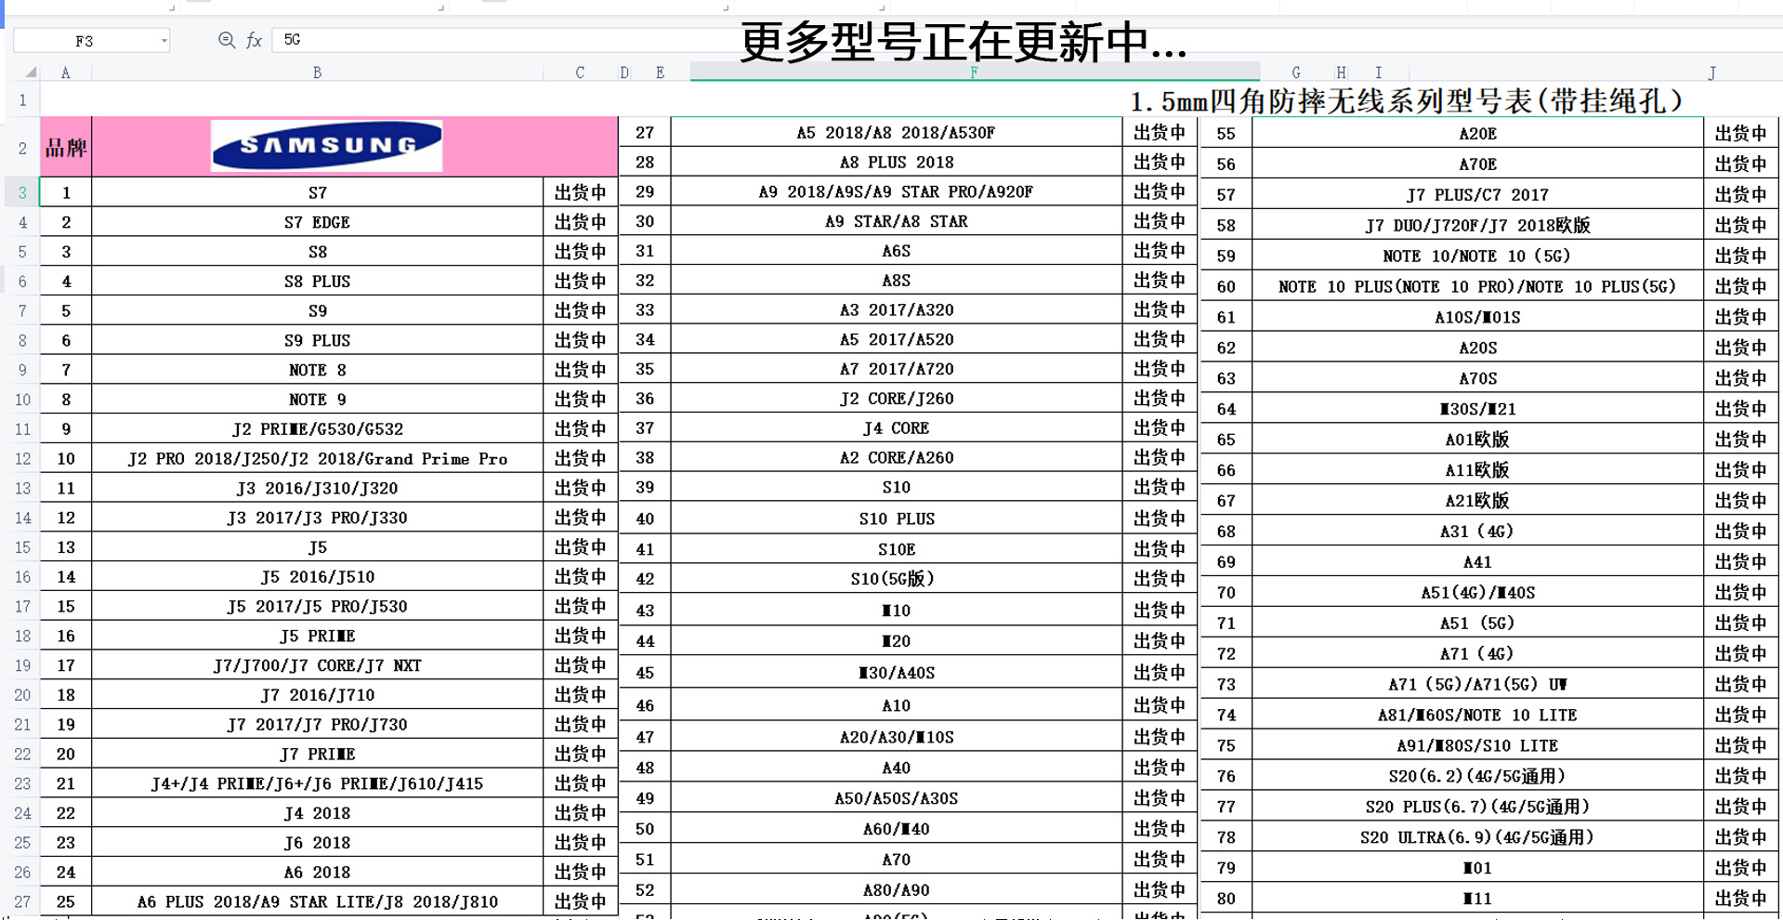Select the A6S cell
The image size is (1783, 920).
click(896, 251)
